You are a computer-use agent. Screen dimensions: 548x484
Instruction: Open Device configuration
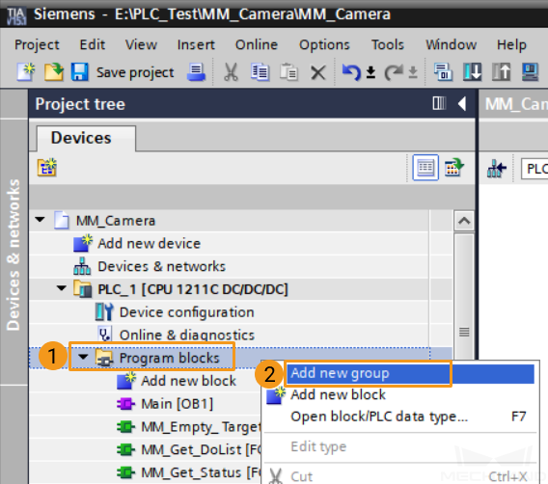tap(186, 312)
